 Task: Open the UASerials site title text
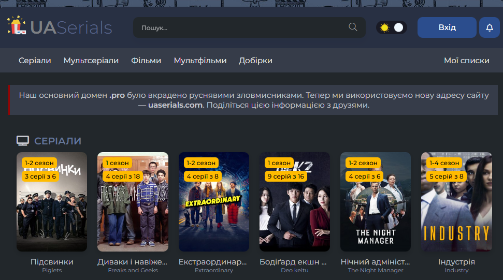[71, 27]
